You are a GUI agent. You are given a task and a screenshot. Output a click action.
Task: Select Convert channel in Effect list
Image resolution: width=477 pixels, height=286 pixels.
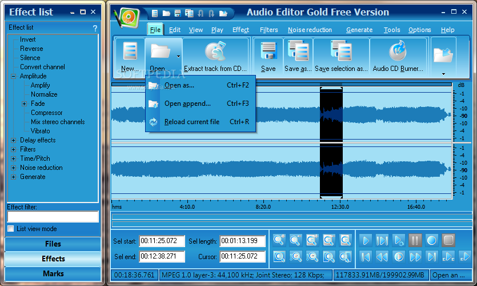point(42,67)
